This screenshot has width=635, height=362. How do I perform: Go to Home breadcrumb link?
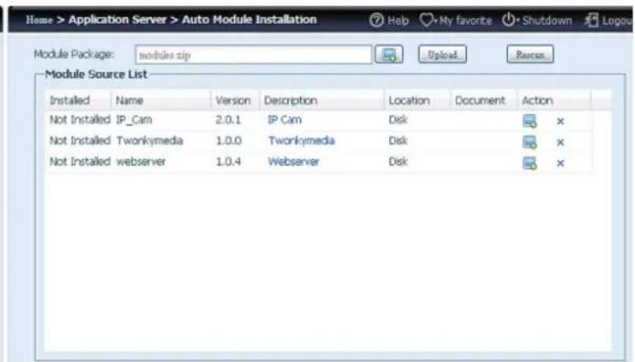tap(39, 20)
